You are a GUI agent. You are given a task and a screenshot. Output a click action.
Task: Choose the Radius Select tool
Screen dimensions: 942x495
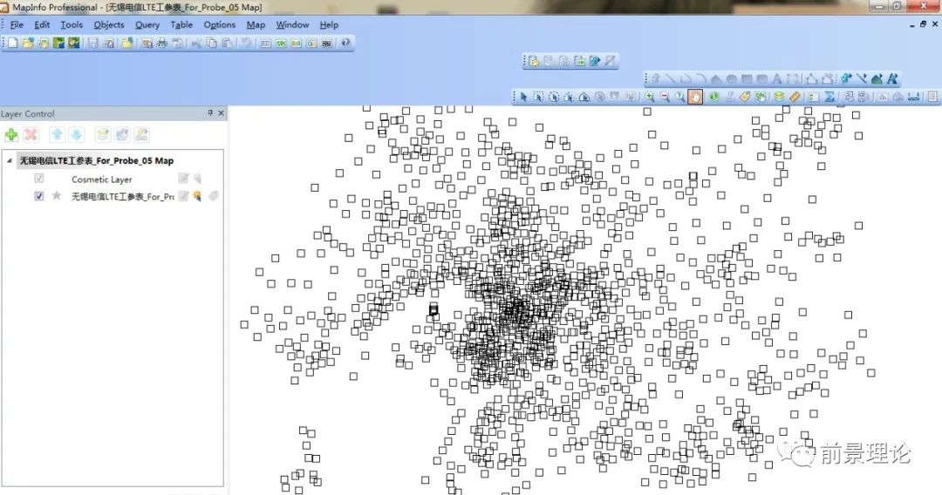(554, 97)
